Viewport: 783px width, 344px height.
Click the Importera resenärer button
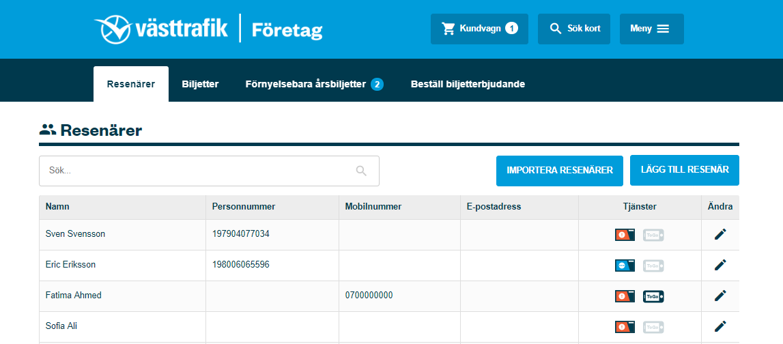click(x=559, y=171)
